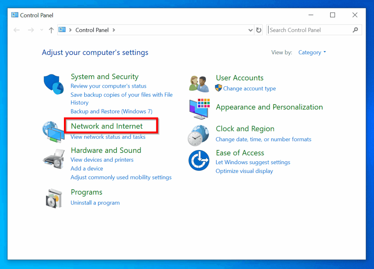This screenshot has height=269, width=374.
Task: Click the Appearance and Personalization monitor icon
Action: click(199, 108)
